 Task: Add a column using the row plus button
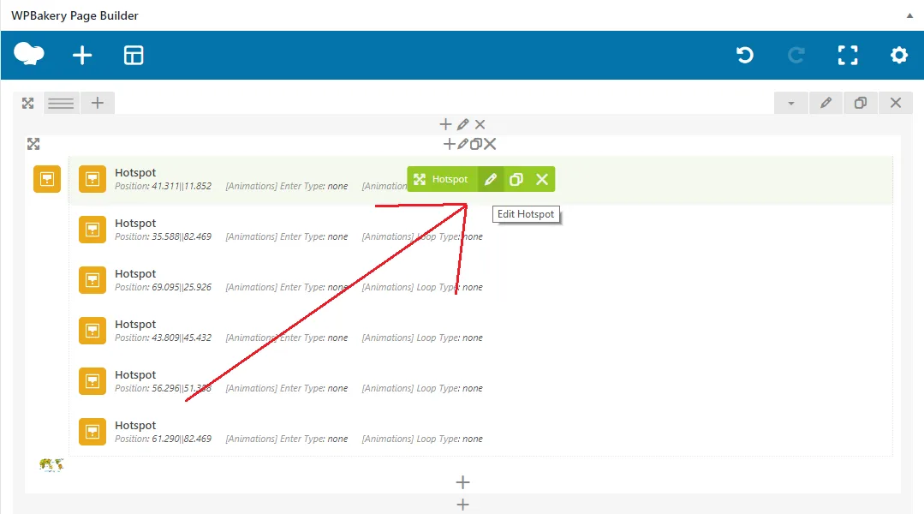pos(98,103)
